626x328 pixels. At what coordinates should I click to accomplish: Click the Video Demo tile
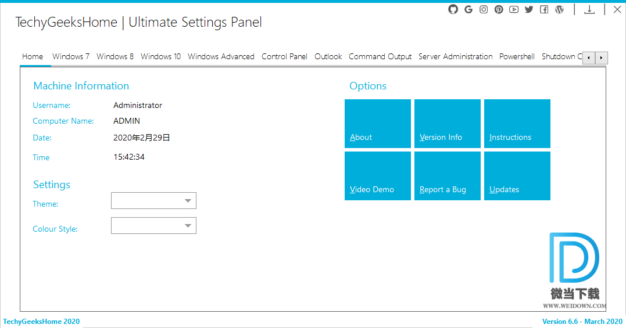[x=378, y=176]
